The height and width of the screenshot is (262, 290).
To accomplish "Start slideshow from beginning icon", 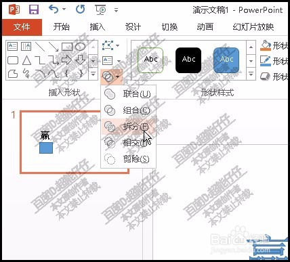I will [101, 9].
